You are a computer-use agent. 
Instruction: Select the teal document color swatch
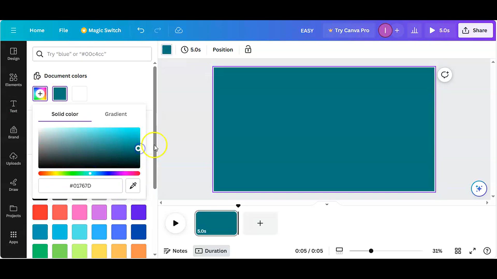point(60,94)
